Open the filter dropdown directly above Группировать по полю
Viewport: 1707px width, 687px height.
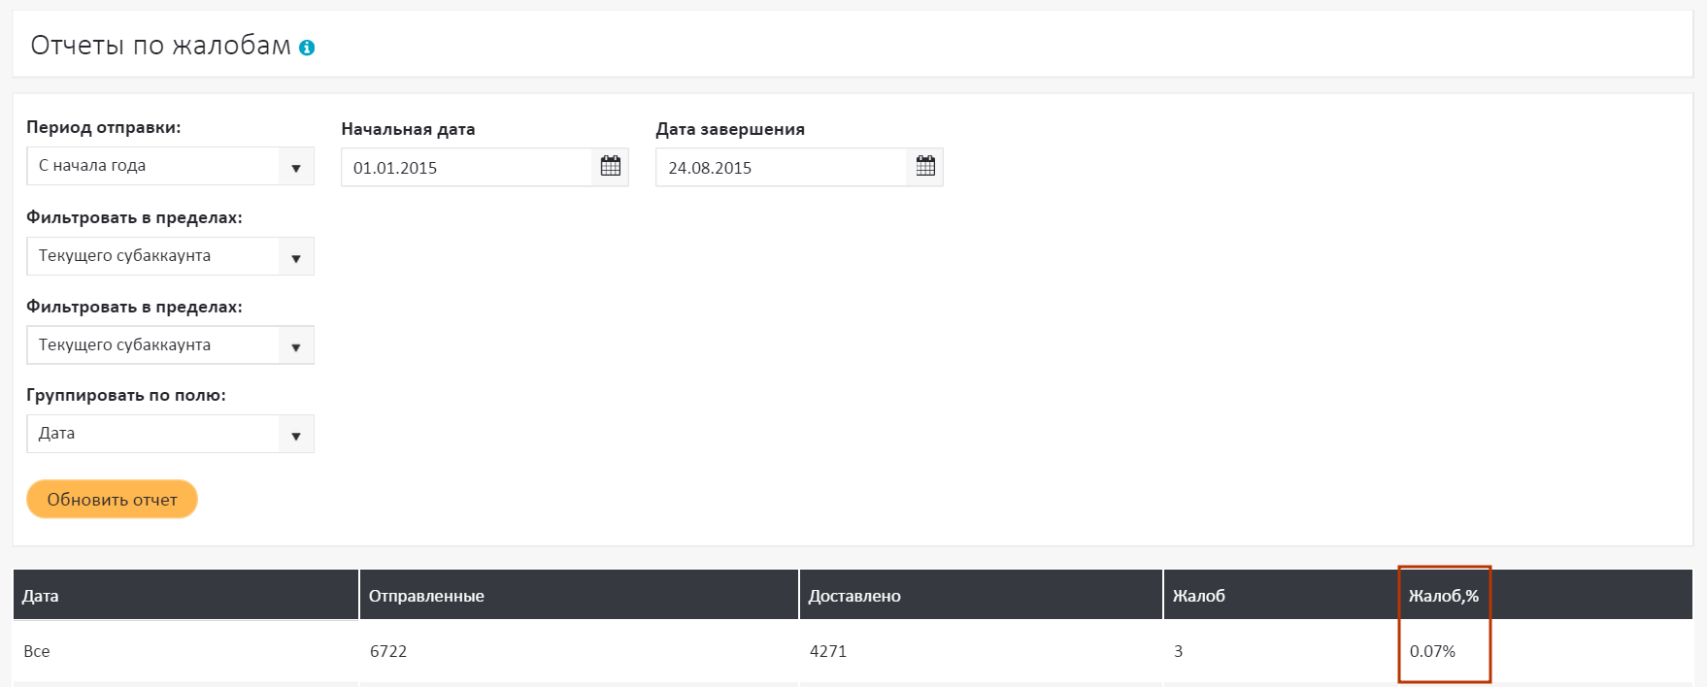(170, 345)
